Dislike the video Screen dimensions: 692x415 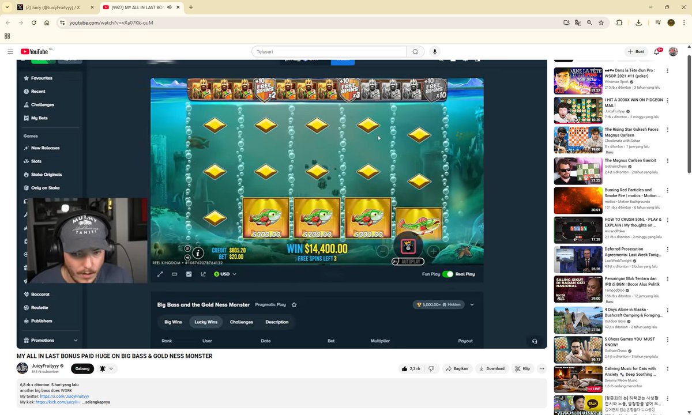coord(431,369)
